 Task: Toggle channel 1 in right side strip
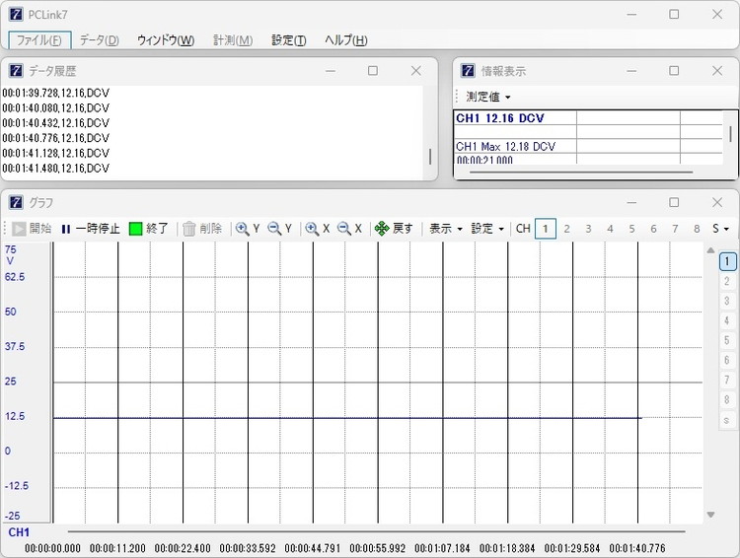point(726,261)
